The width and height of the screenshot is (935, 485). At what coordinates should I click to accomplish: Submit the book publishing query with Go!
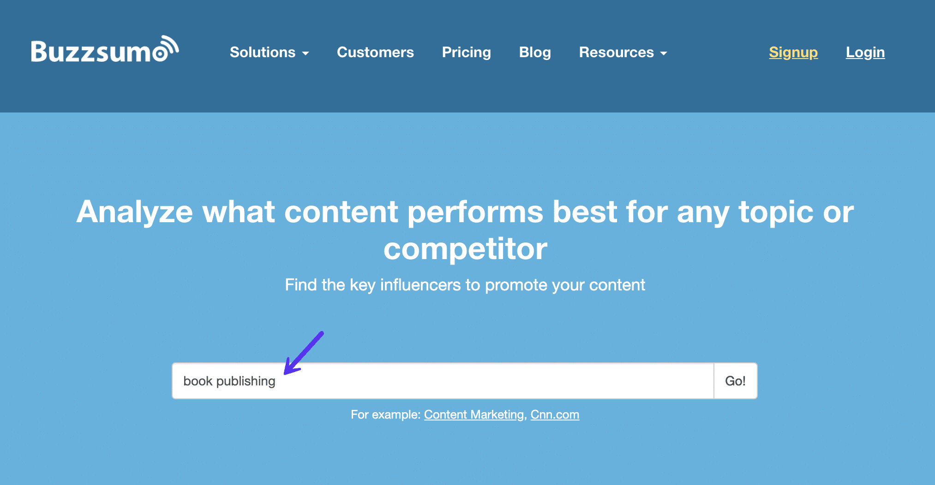pyautogui.click(x=735, y=381)
